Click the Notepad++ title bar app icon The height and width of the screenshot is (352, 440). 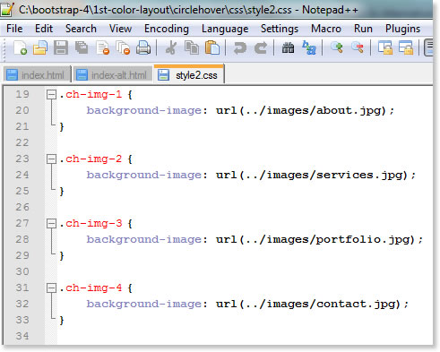click(x=6, y=9)
